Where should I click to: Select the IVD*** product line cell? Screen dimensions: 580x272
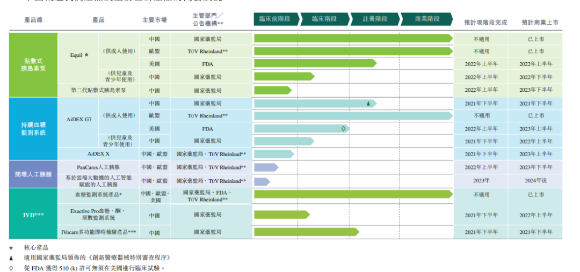point(33,214)
